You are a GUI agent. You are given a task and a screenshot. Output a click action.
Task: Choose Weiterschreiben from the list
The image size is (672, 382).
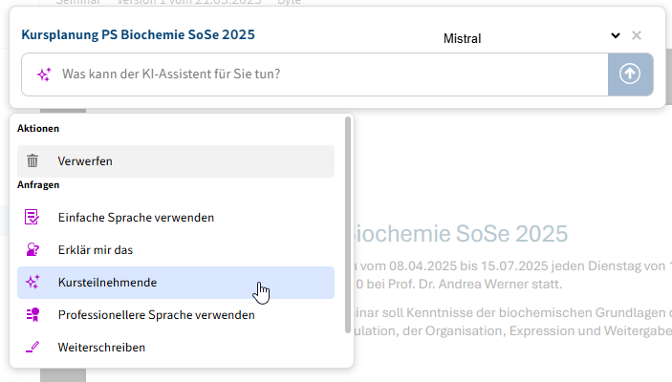(x=176, y=348)
